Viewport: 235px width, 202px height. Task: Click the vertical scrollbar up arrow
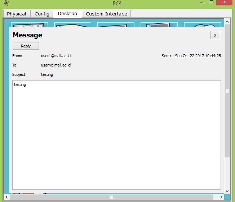point(227,22)
